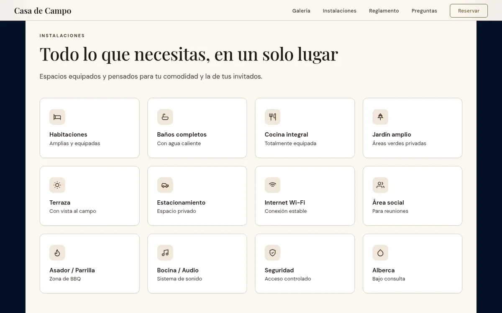502x313 pixels.
Task: Click the Seguridad card title
Action: point(279,270)
